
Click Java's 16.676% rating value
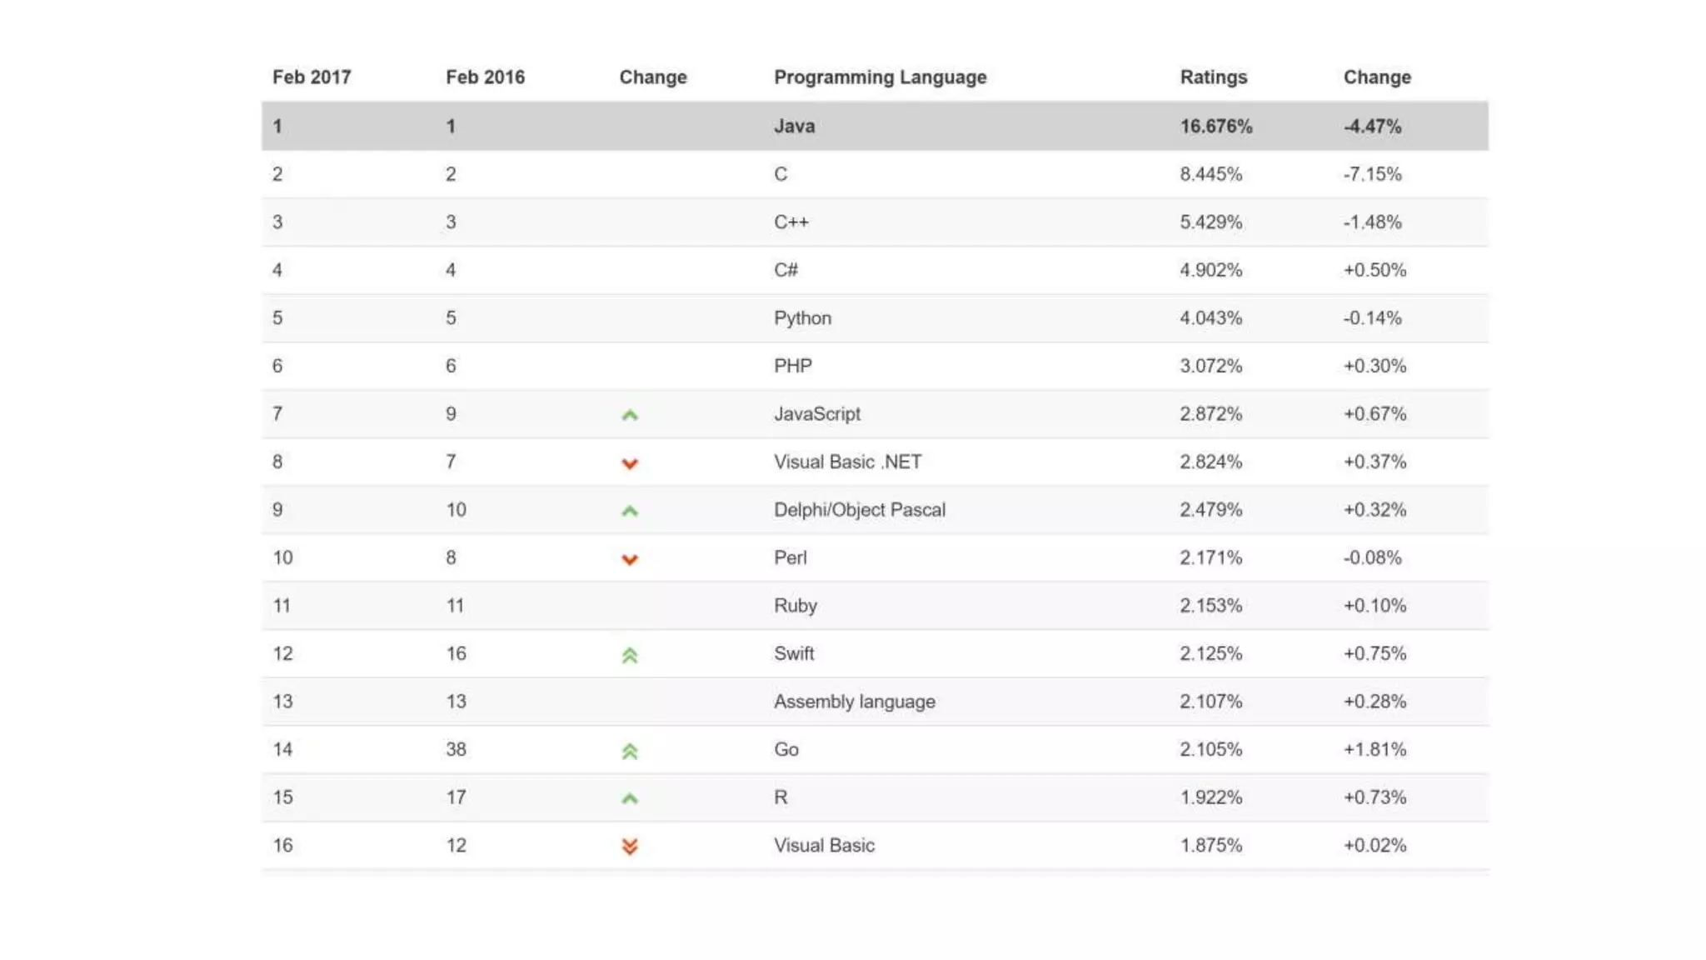pyautogui.click(x=1215, y=127)
